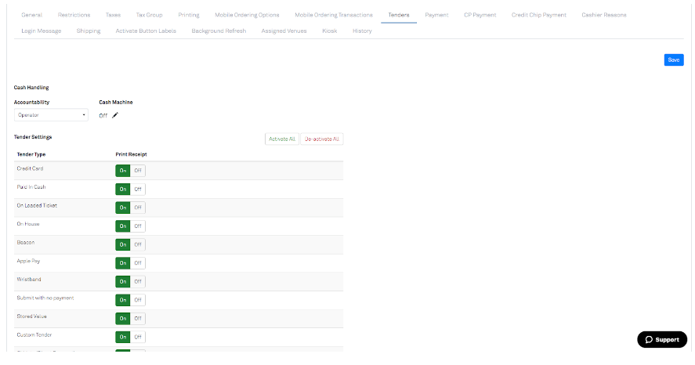Open the Support chat widget

click(x=661, y=339)
